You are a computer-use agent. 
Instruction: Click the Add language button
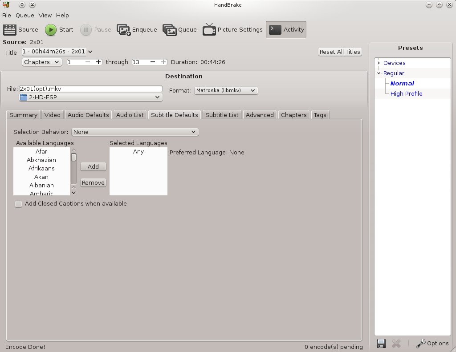coord(93,166)
